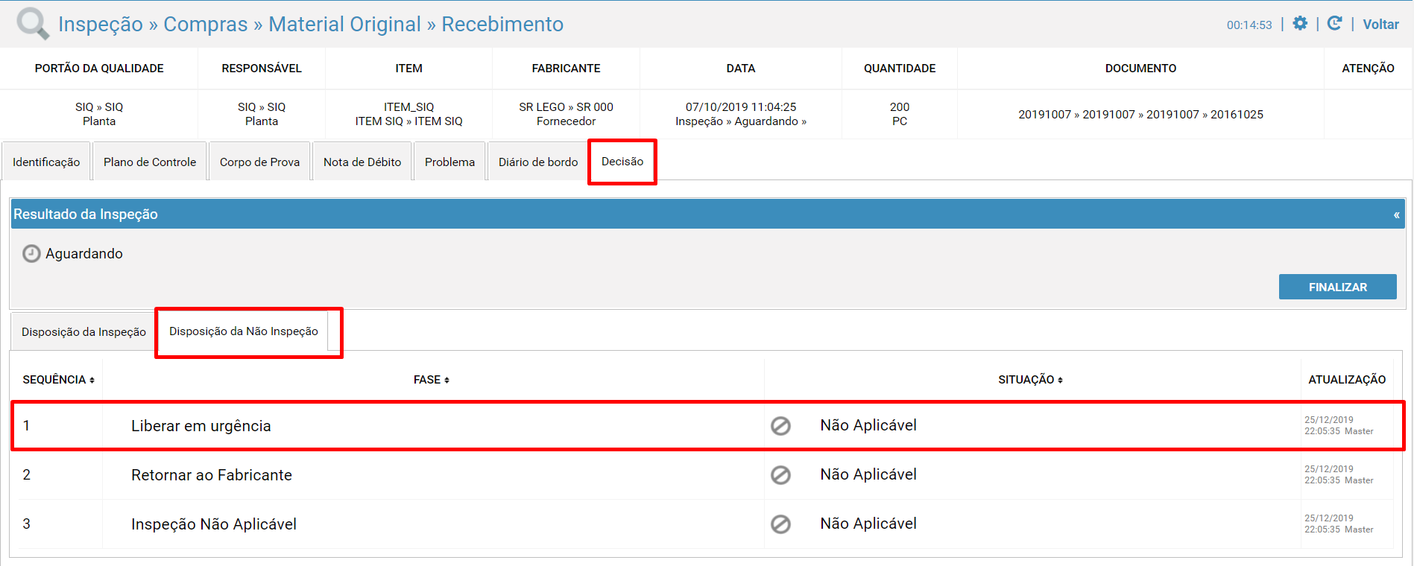Click the prohibited icon in Inspeção Não Aplicável row

pos(780,524)
